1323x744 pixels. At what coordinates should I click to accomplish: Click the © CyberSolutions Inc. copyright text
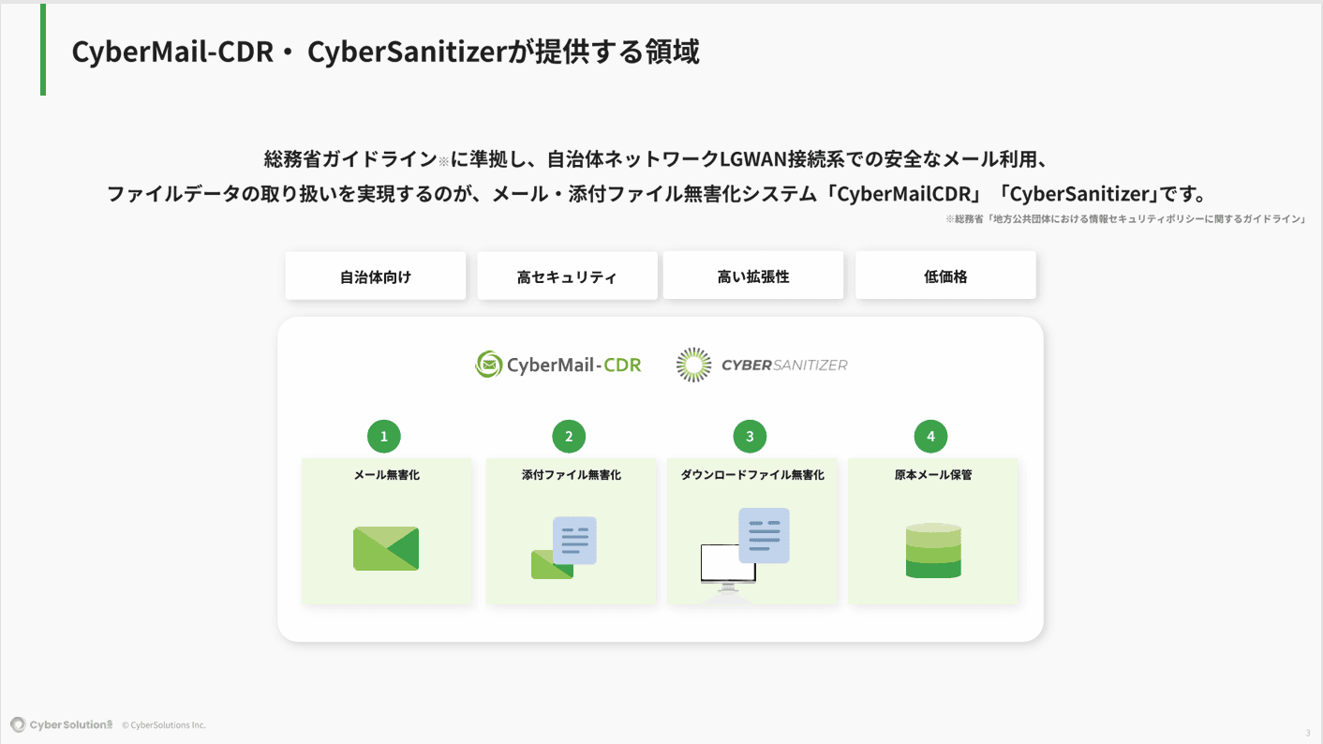[x=164, y=725]
